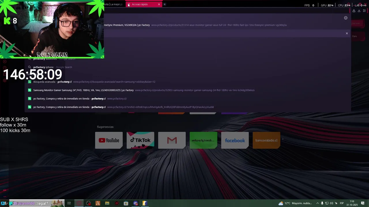Open the network icon in system tray
The height and width of the screenshot is (207, 369).
click(327, 203)
